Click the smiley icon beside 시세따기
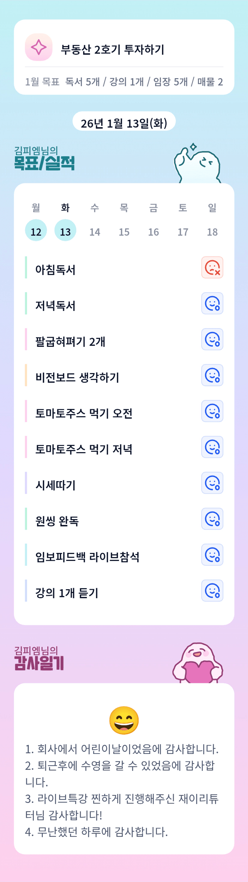 click(x=212, y=483)
